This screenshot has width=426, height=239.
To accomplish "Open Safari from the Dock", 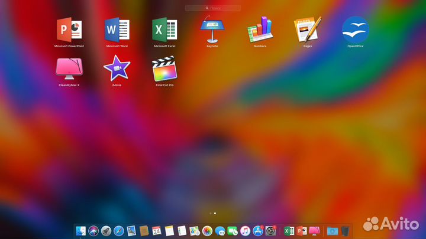I will click(119, 231).
